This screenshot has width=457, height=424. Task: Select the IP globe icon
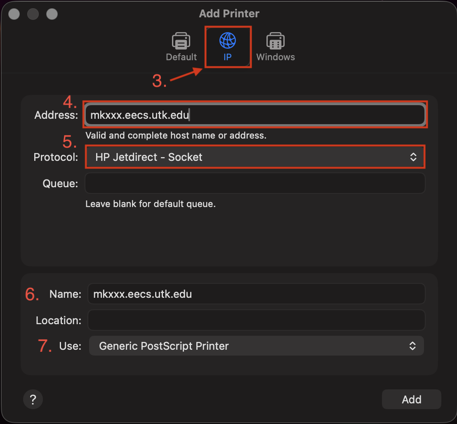coord(228,40)
